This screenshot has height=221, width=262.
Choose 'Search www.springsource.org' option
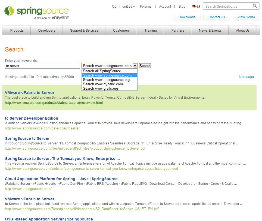click(x=110, y=80)
